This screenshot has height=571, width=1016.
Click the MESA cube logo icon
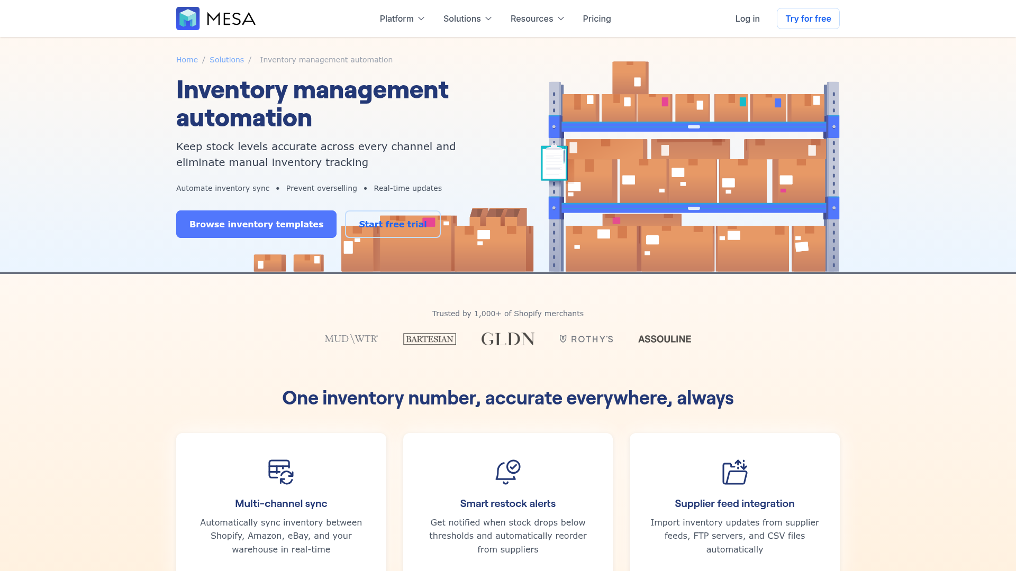click(188, 19)
